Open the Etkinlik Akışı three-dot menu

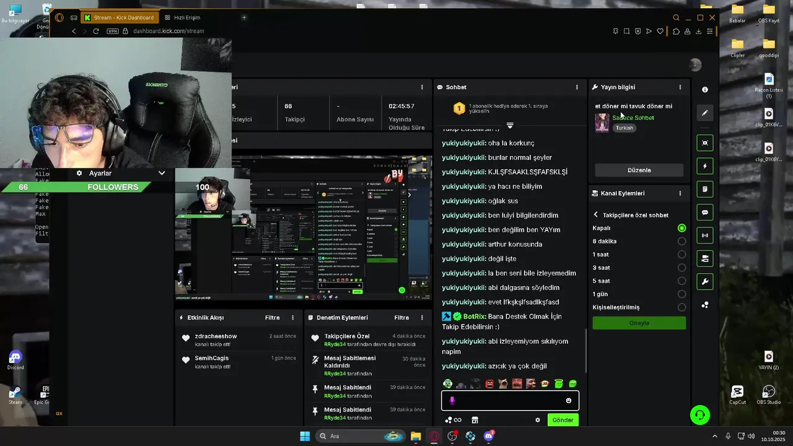292,318
